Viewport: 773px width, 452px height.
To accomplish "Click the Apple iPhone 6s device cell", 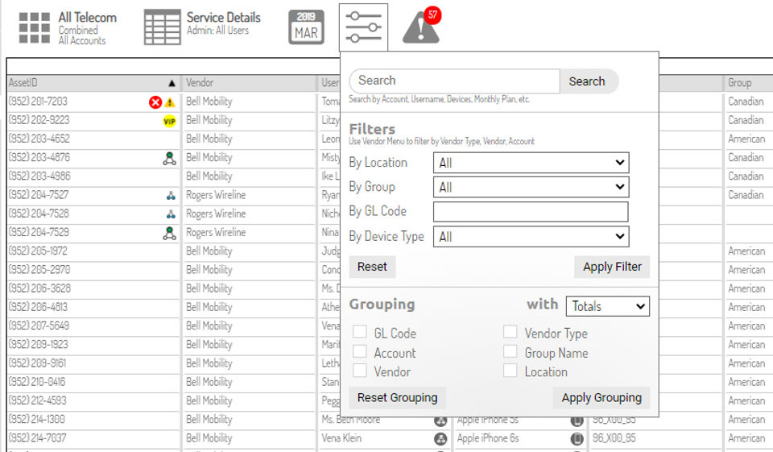I will coord(488,438).
